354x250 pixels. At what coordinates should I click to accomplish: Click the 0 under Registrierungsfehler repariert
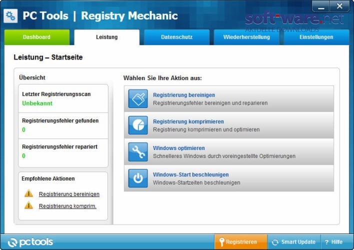click(23, 156)
